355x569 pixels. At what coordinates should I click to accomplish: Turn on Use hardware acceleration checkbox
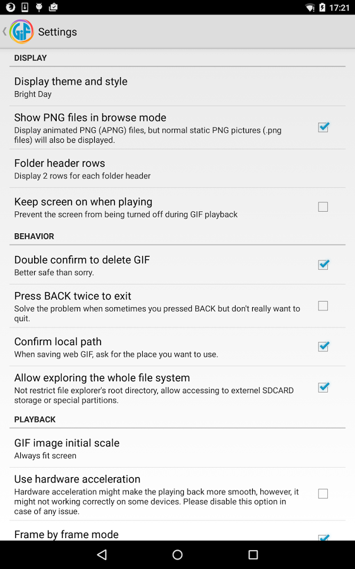[x=323, y=494]
